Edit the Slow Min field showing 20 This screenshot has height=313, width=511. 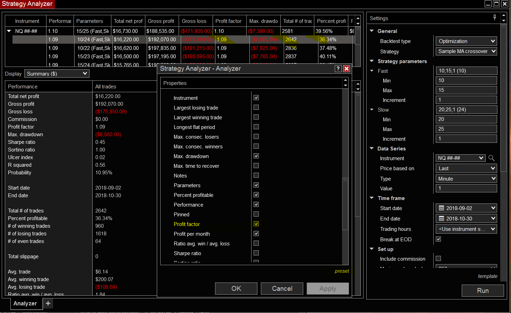[x=466, y=119]
